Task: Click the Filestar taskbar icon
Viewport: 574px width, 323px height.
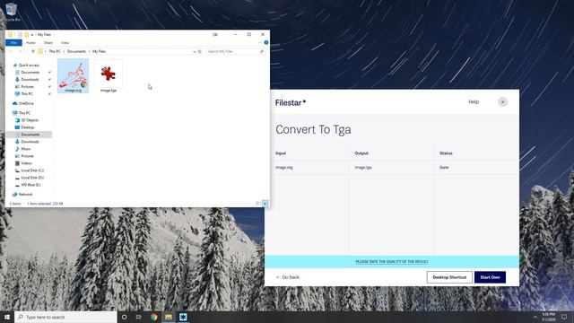Action: point(183,317)
